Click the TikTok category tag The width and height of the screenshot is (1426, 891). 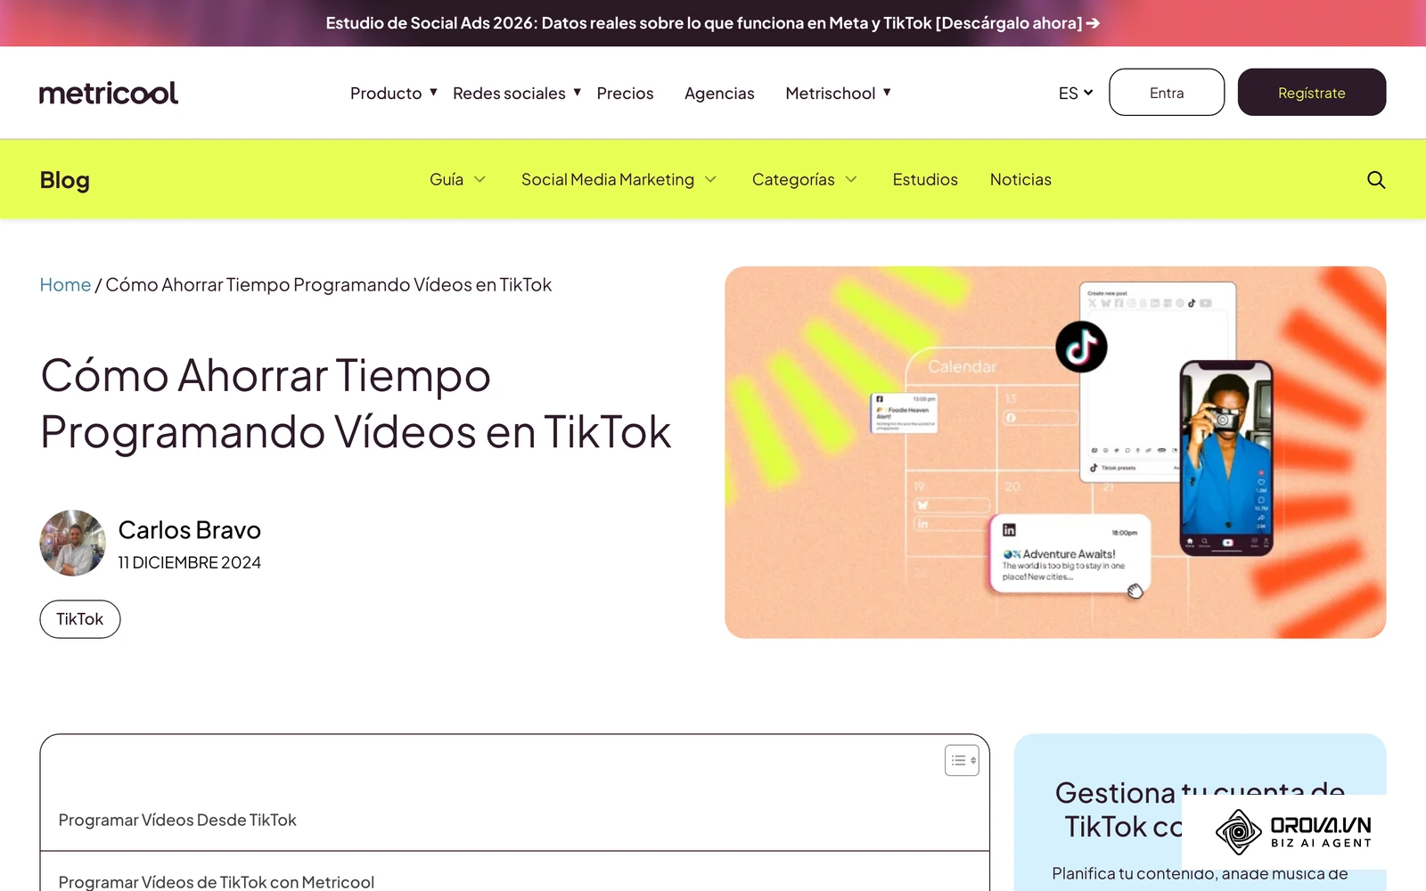pyautogui.click(x=80, y=619)
